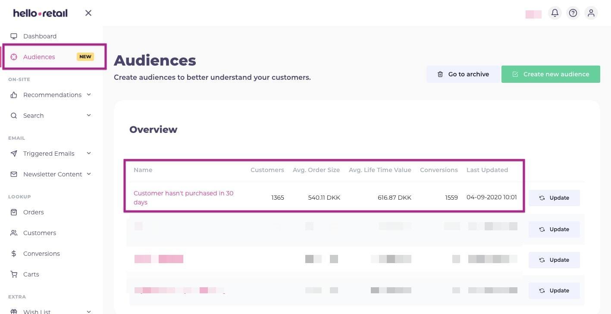Click the Conversions dollar sign icon
This screenshot has height=314, width=611.
(14, 254)
